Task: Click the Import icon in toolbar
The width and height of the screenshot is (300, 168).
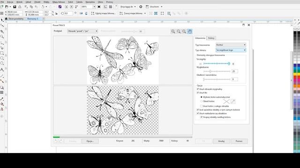Action: [x=67, y=7]
